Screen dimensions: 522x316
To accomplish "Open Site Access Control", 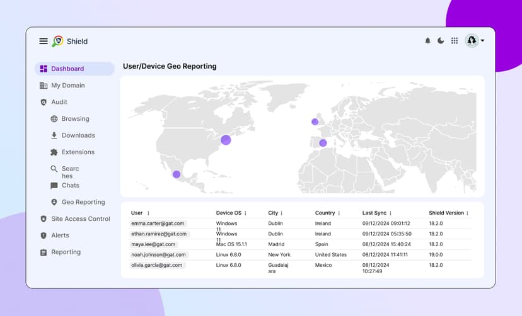I will tap(81, 218).
